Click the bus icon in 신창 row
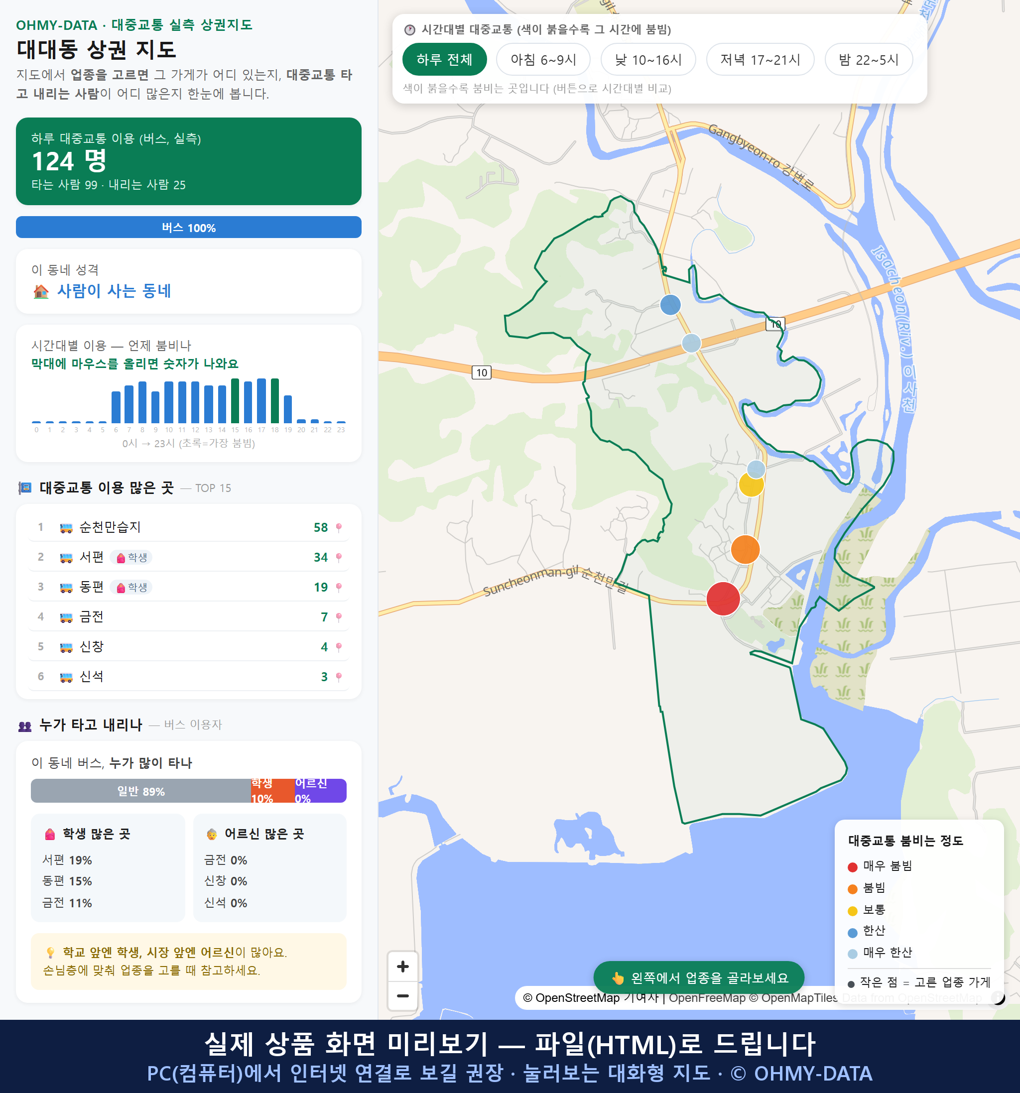This screenshot has width=1020, height=1093. coord(66,648)
